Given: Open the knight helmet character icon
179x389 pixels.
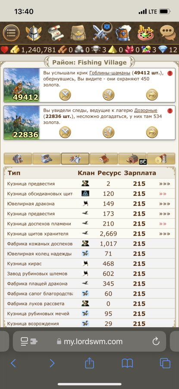Looking at the screenshot, I should pos(33,33).
